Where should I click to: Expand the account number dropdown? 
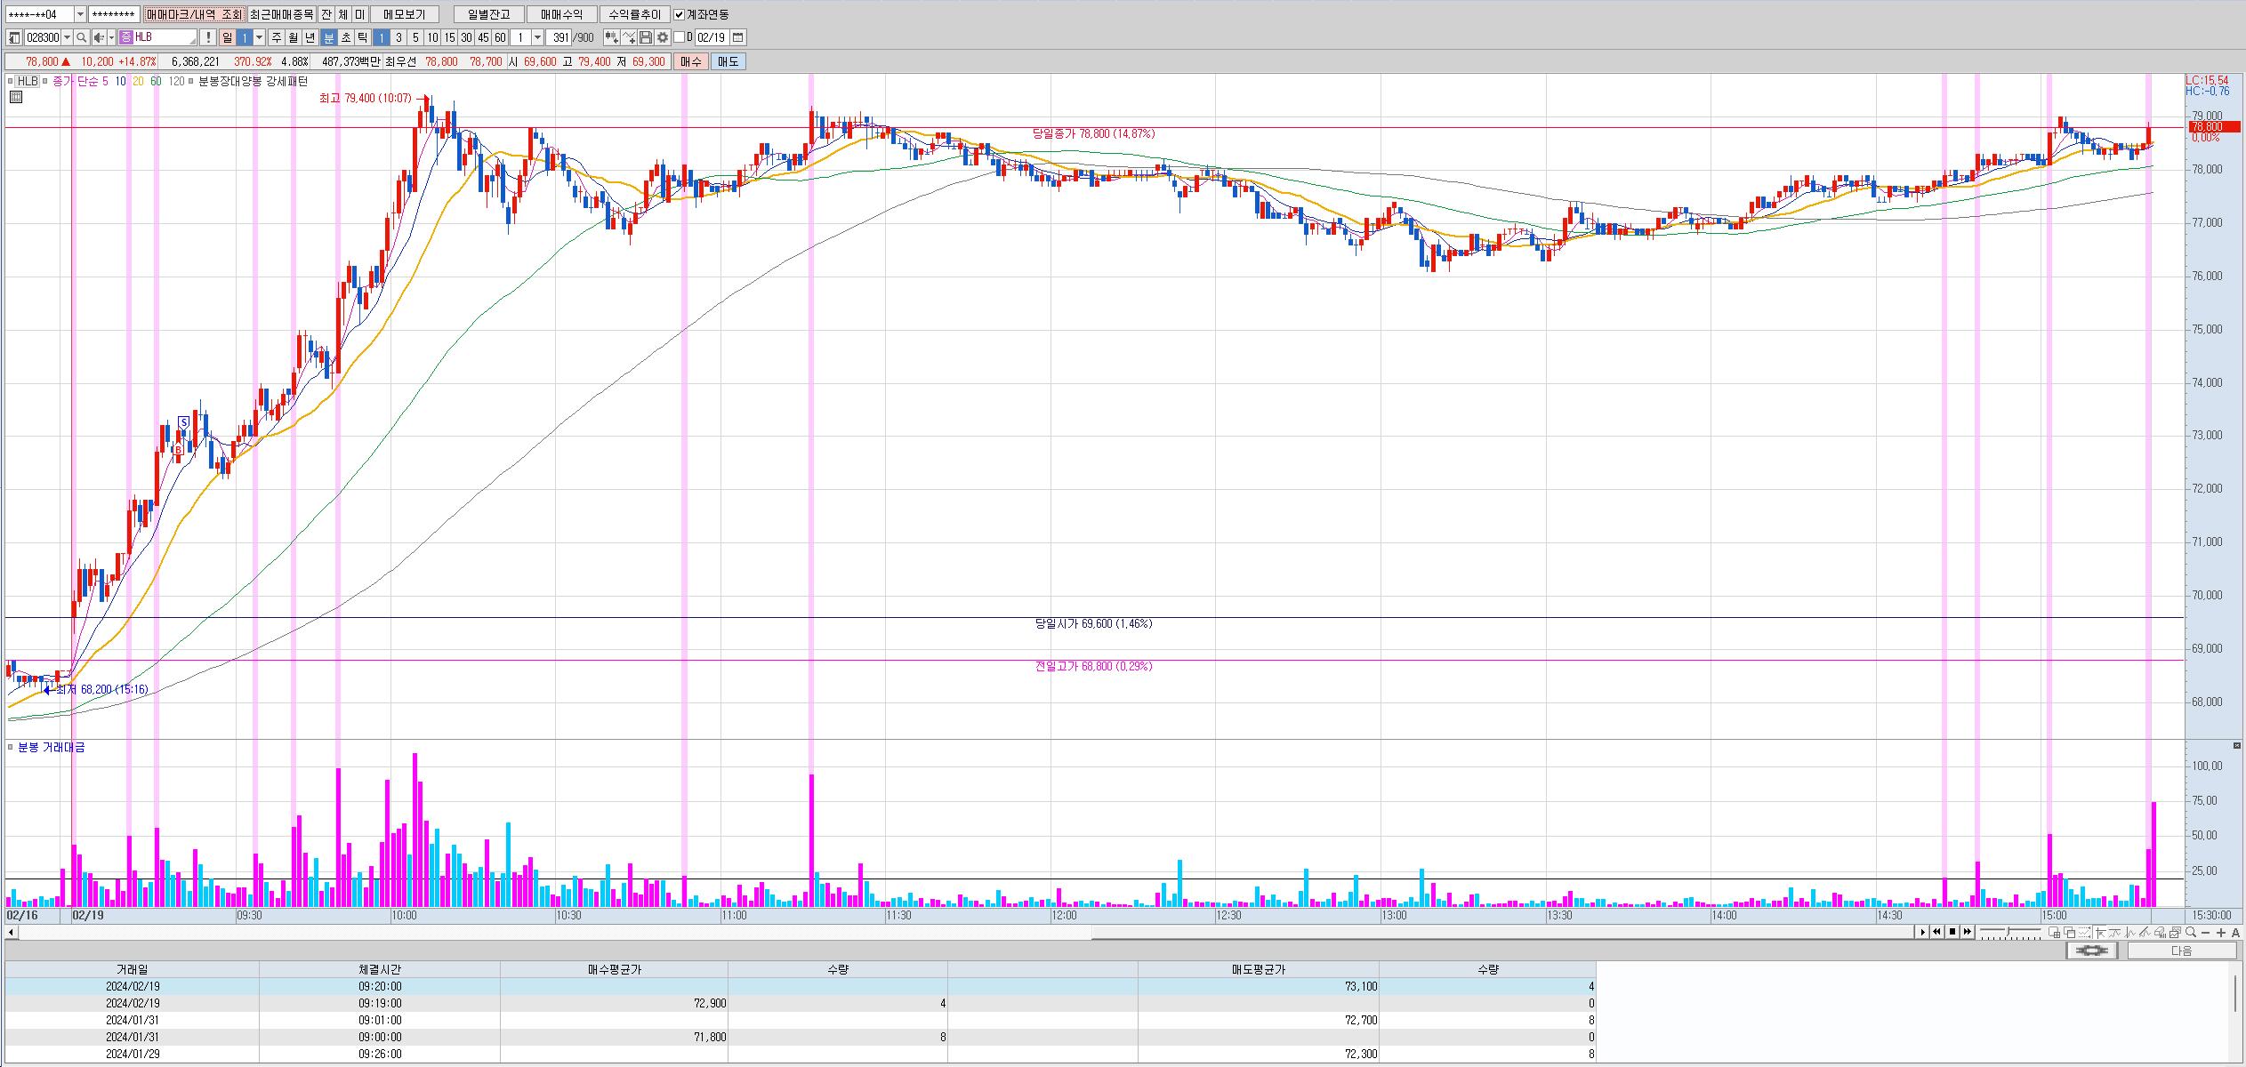(80, 14)
